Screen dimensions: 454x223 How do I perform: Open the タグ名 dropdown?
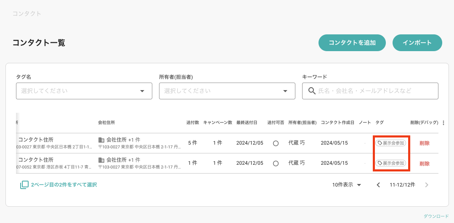[84, 91]
